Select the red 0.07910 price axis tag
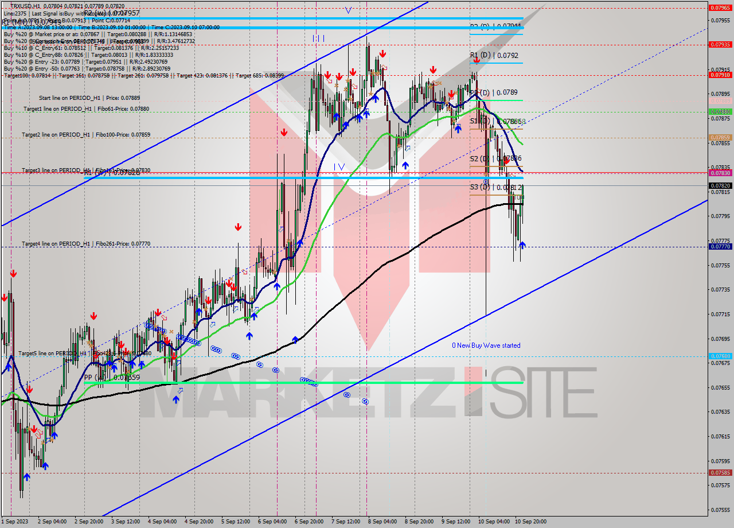 pyautogui.click(x=720, y=75)
